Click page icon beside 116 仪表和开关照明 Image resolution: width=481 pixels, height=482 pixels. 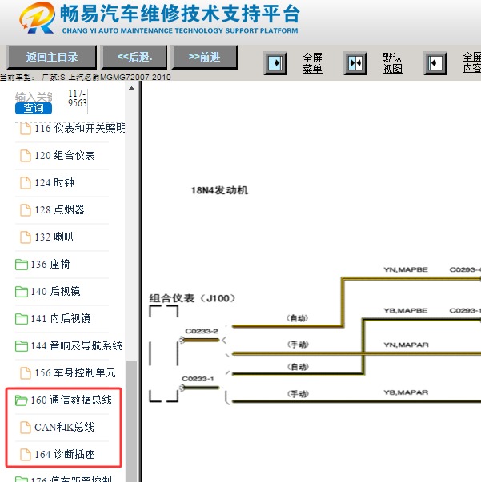26,129
